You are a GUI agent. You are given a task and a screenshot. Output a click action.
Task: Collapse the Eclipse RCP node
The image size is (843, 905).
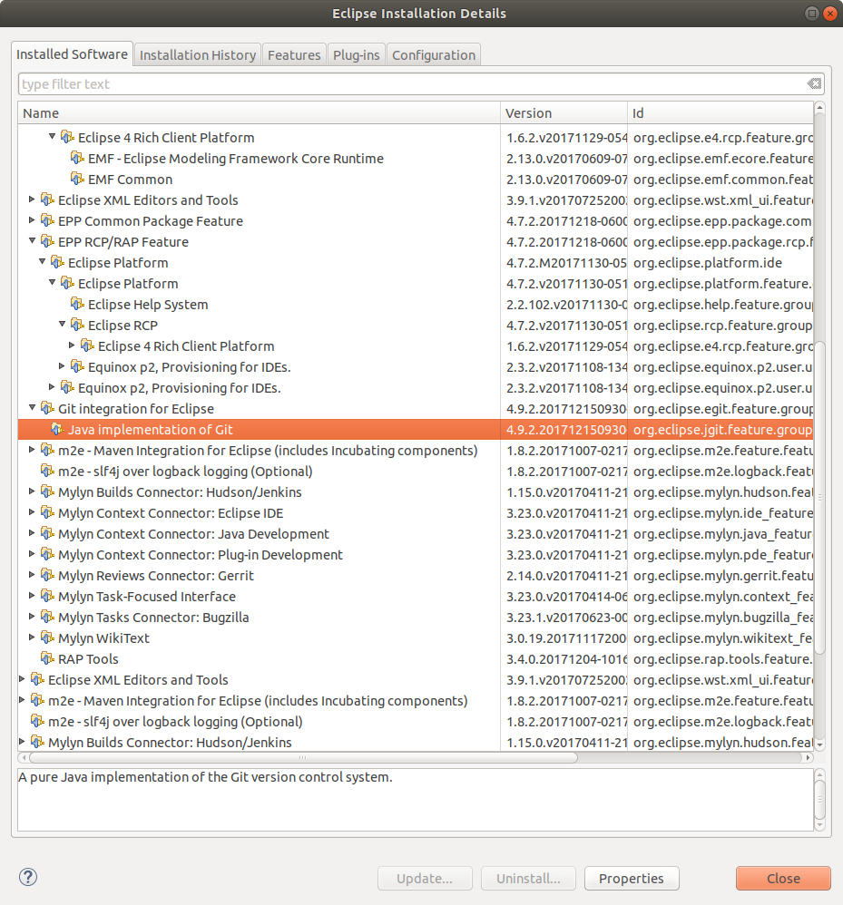pos(63,325)
